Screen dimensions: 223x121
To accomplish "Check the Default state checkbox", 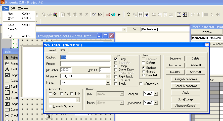I will (x=143, y=63).
